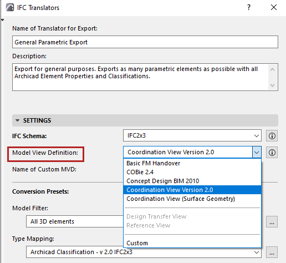This screenshot has width=286, height=263.
Task: Click description scrollbar down arrow
Action: pyautogui.click(x=272, y=85)
